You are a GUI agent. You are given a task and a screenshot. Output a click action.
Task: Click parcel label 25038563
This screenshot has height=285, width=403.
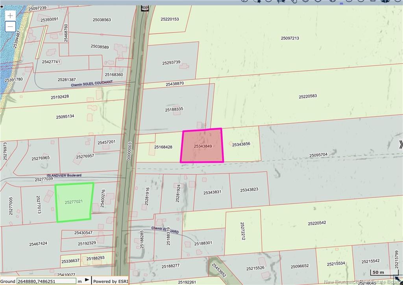coord(102,20)
